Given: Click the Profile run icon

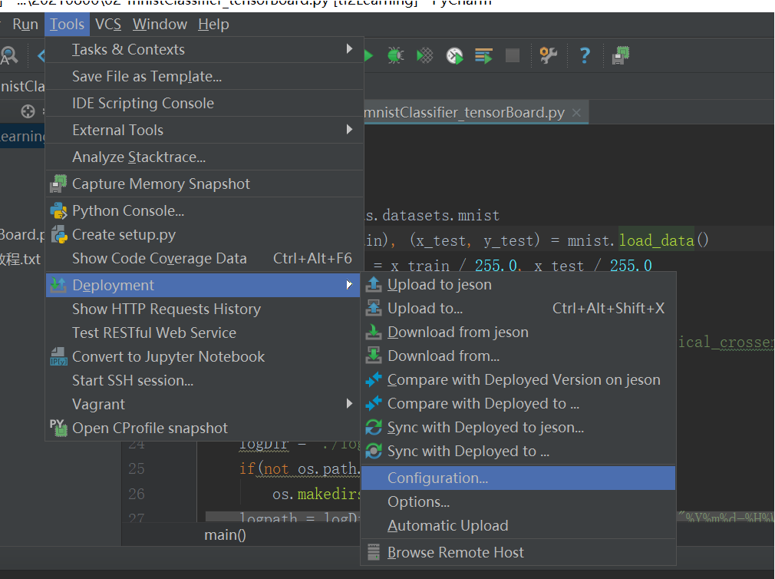Looking at the screenshot, I should coord(454,55).
